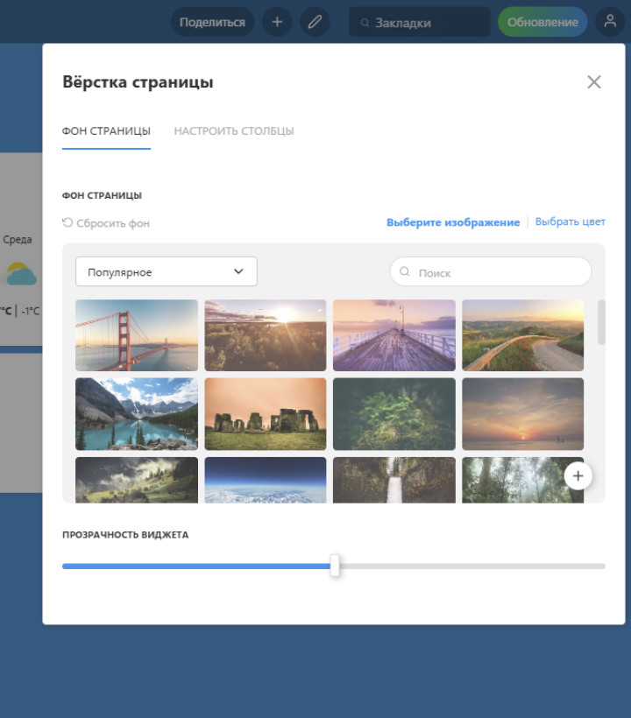The height and width of the screenshot is (718, 631).
Task: Select the Фон страницы tab
Action: tap(106, 131)
